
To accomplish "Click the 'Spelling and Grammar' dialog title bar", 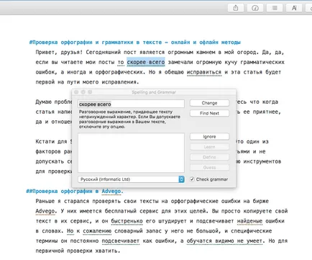I will (154, 92).
